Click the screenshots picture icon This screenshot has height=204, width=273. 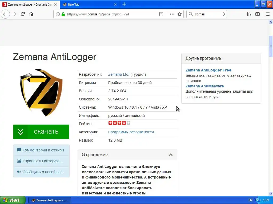[x=19, y=161]
